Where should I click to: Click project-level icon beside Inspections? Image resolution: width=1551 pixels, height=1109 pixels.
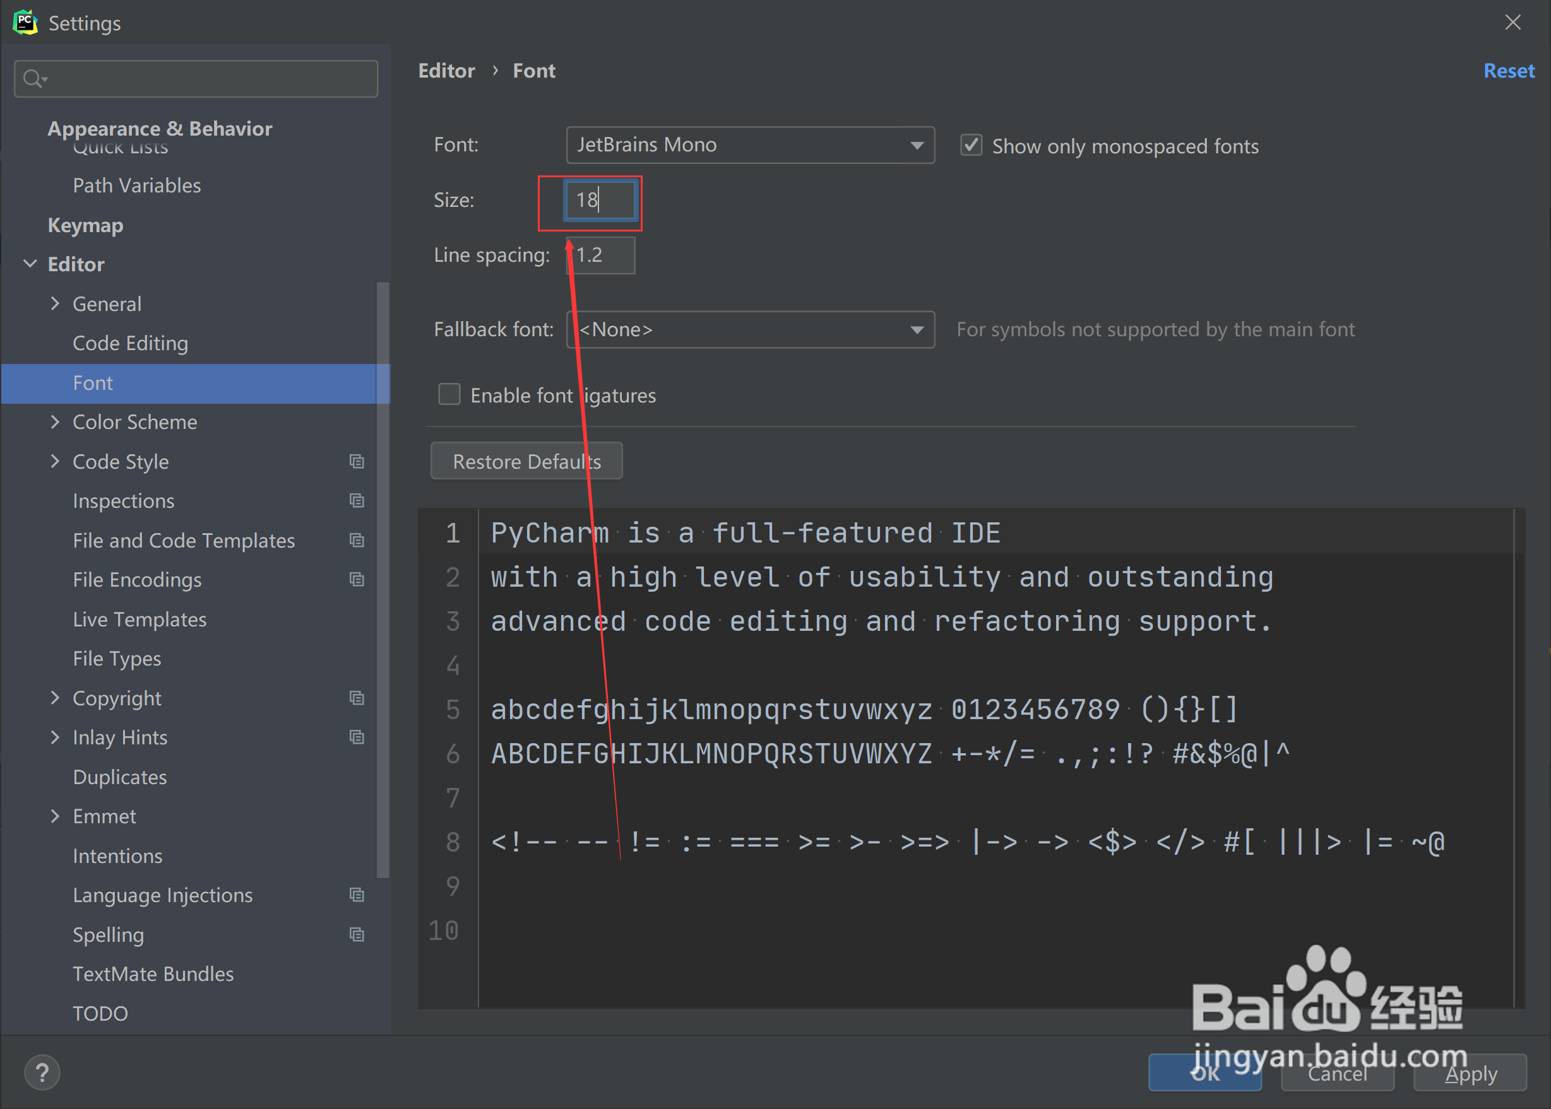click(x=357, y=500)
